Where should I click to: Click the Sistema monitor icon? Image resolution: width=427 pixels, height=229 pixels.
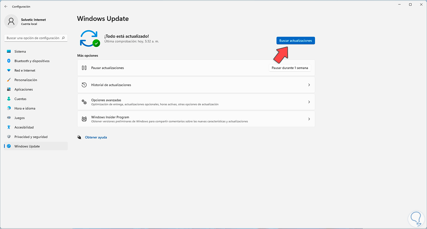[x=9, y=52]
